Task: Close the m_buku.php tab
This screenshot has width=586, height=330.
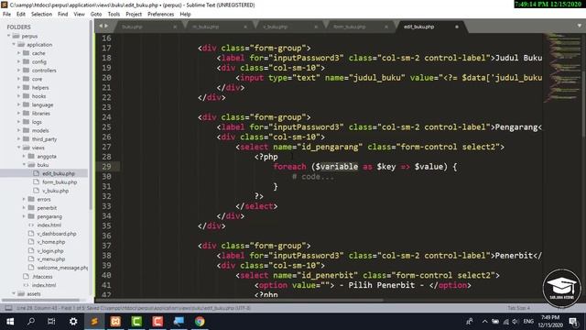Action: click(245, 27)
